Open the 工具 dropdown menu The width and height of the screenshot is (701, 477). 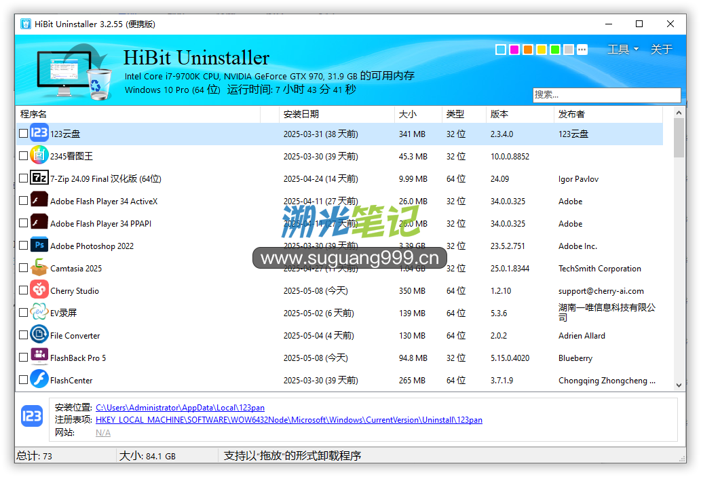[x=623, y=49]
